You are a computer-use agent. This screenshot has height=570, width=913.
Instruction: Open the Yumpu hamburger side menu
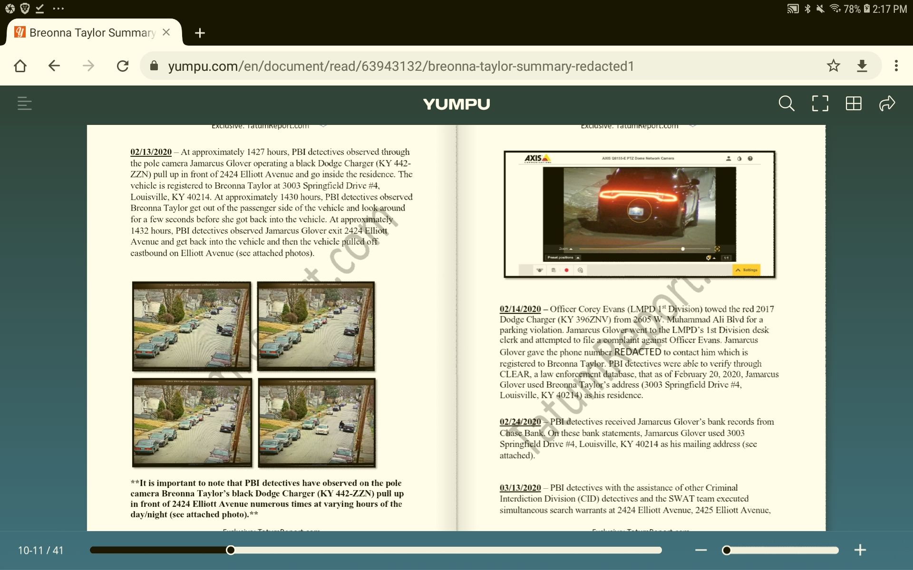tap(24, 103)
